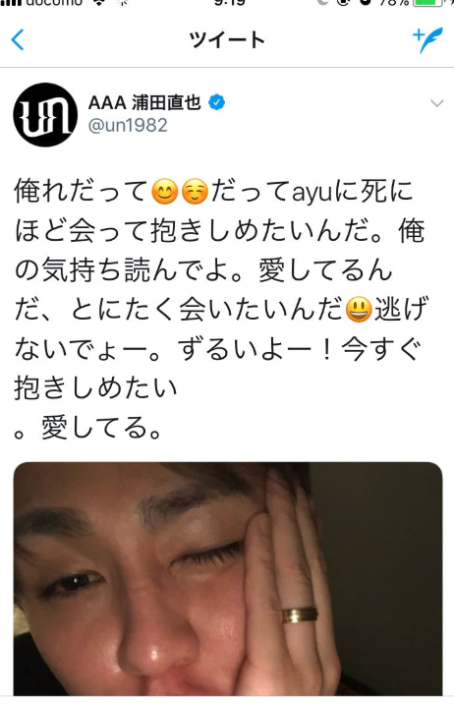Expand the tweet options chevron
This screenshot has width=454, height=706.
[437, 103]
